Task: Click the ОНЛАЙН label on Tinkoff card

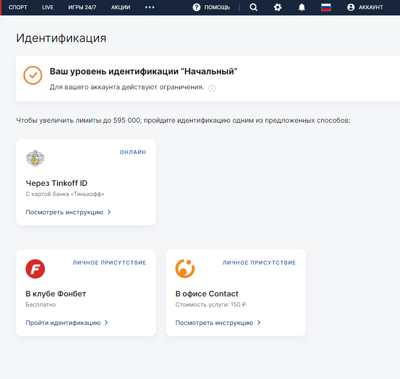Action: (133, 152)
